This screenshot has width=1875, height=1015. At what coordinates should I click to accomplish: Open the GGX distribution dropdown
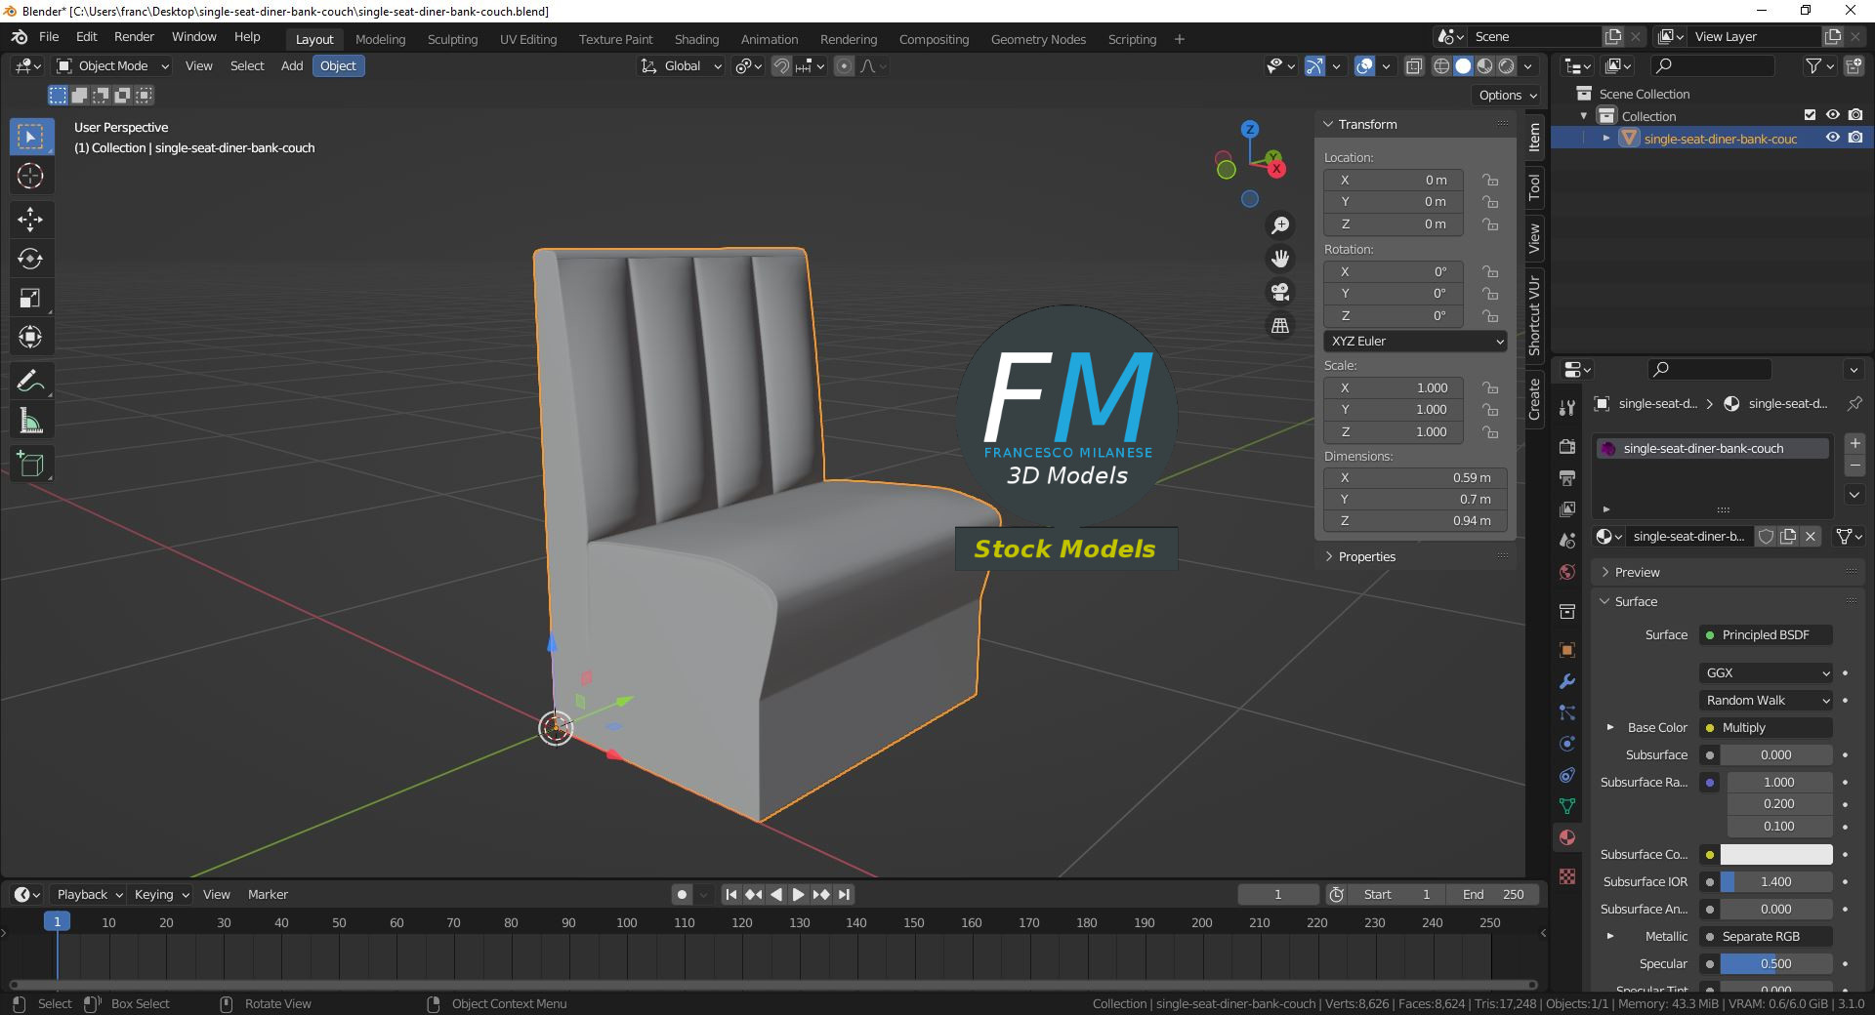click(x=1767, y=673)
